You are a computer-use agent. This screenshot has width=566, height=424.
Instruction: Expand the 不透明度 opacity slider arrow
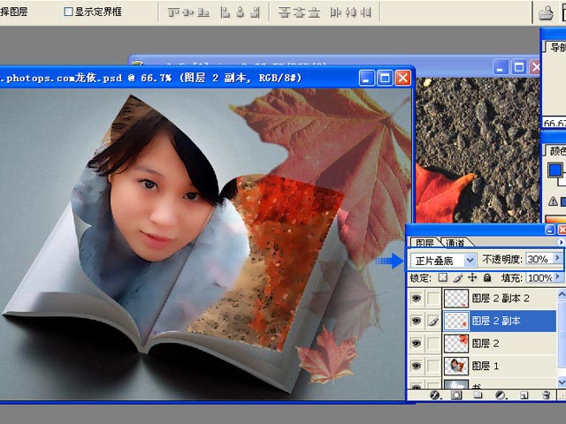click(x=556, y=260)
